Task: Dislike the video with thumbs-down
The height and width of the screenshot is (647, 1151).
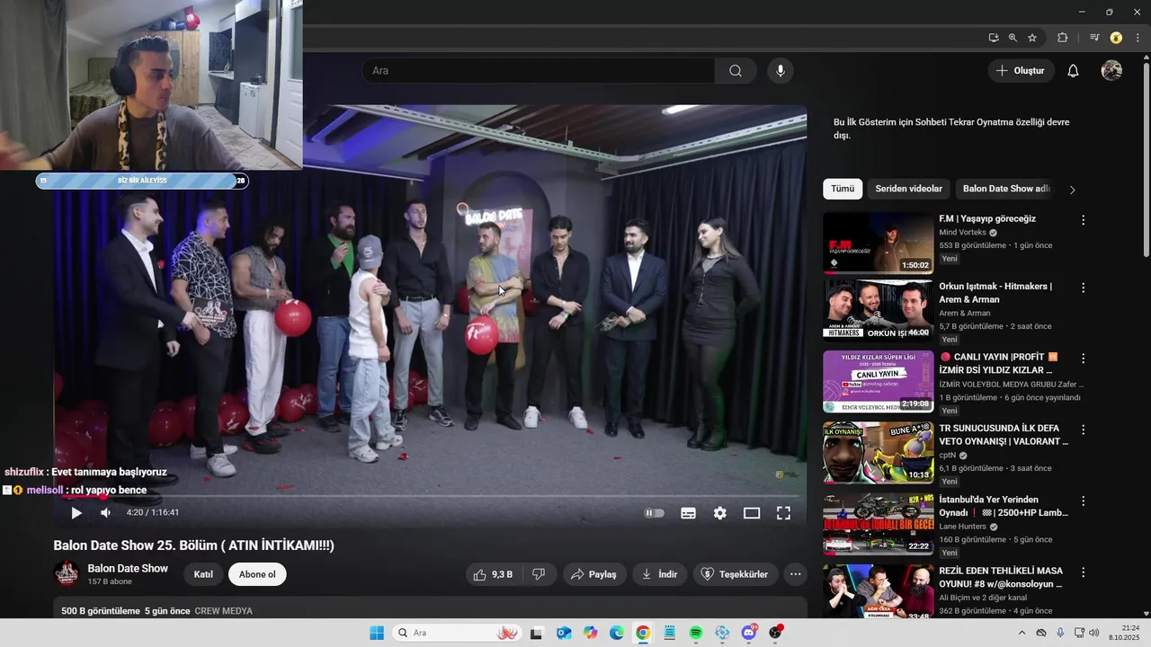Action: coord(539,574)
